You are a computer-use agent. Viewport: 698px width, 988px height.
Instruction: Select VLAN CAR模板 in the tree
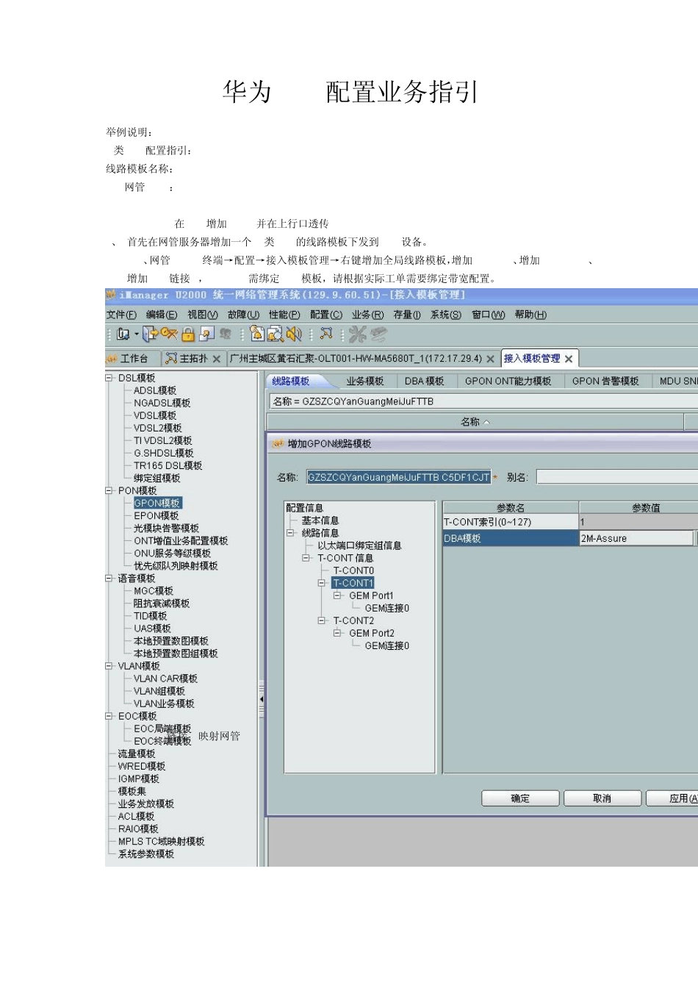[165, 679]
